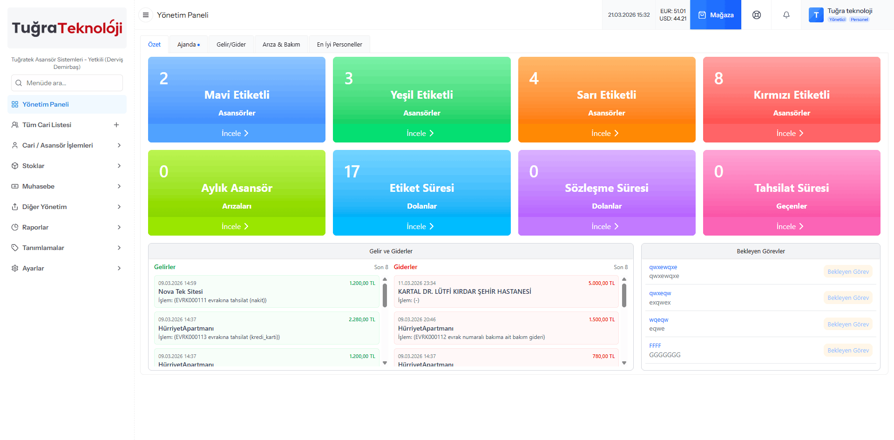Click the Stoklar box icon in sidebar
The image size is (894, 440).
tap(15, 166)
